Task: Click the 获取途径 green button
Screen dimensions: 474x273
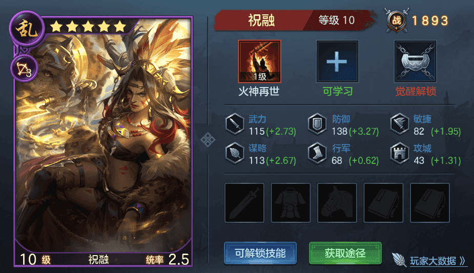Action: pyautogui.click(x=345, y=253)
